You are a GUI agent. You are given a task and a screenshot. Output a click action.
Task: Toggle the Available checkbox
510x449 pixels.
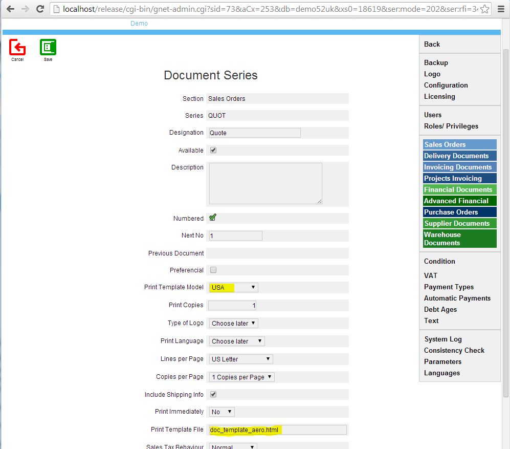point(213,150)
